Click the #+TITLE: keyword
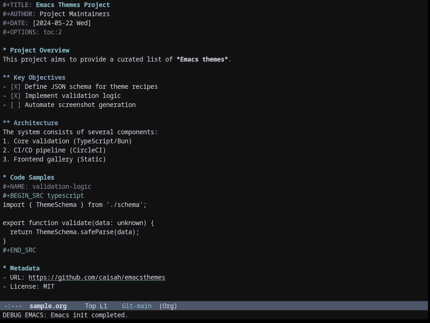 tap(17, 5)
